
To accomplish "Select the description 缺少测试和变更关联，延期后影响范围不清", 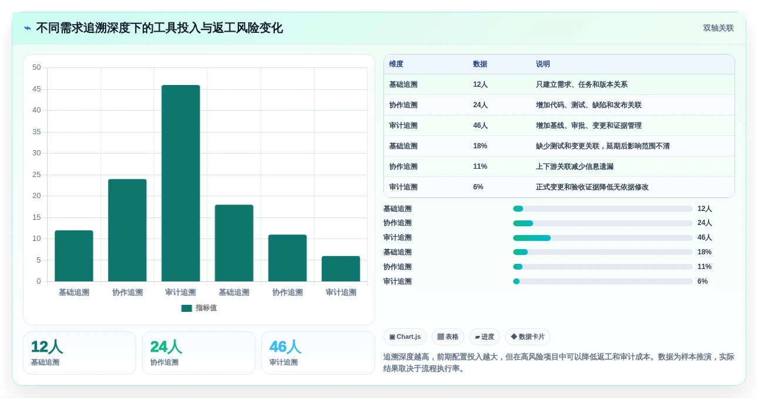I will pos(603,147).
